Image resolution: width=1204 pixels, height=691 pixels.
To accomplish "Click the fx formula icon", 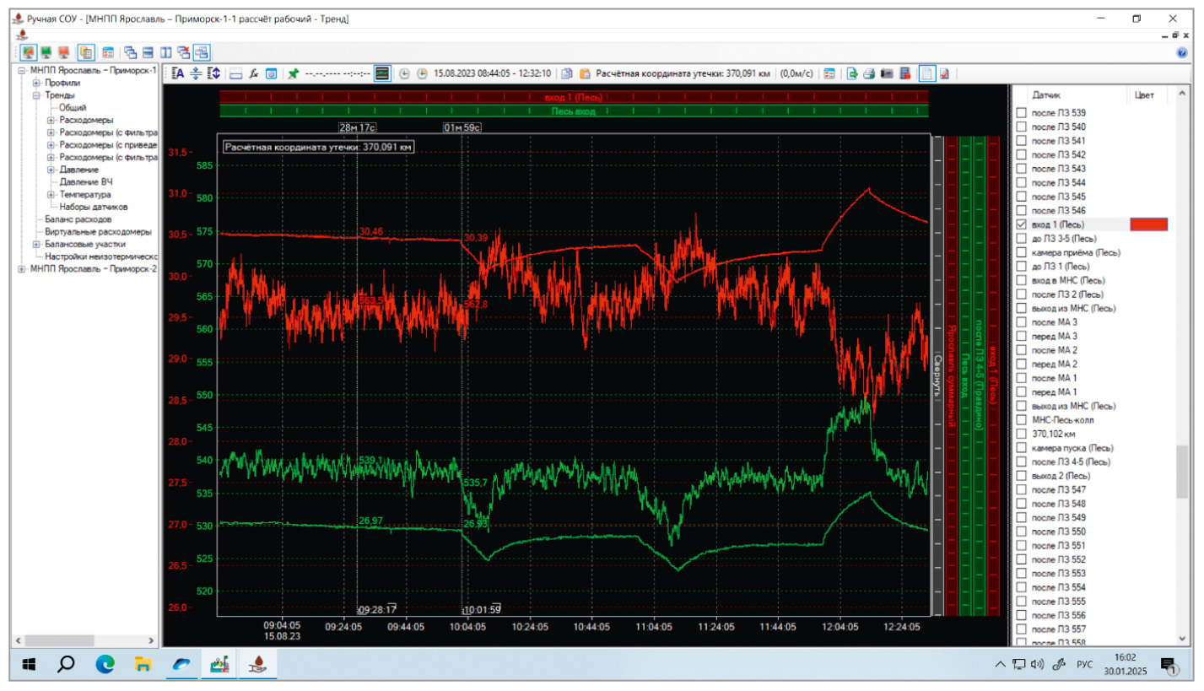I will [253, 73].
